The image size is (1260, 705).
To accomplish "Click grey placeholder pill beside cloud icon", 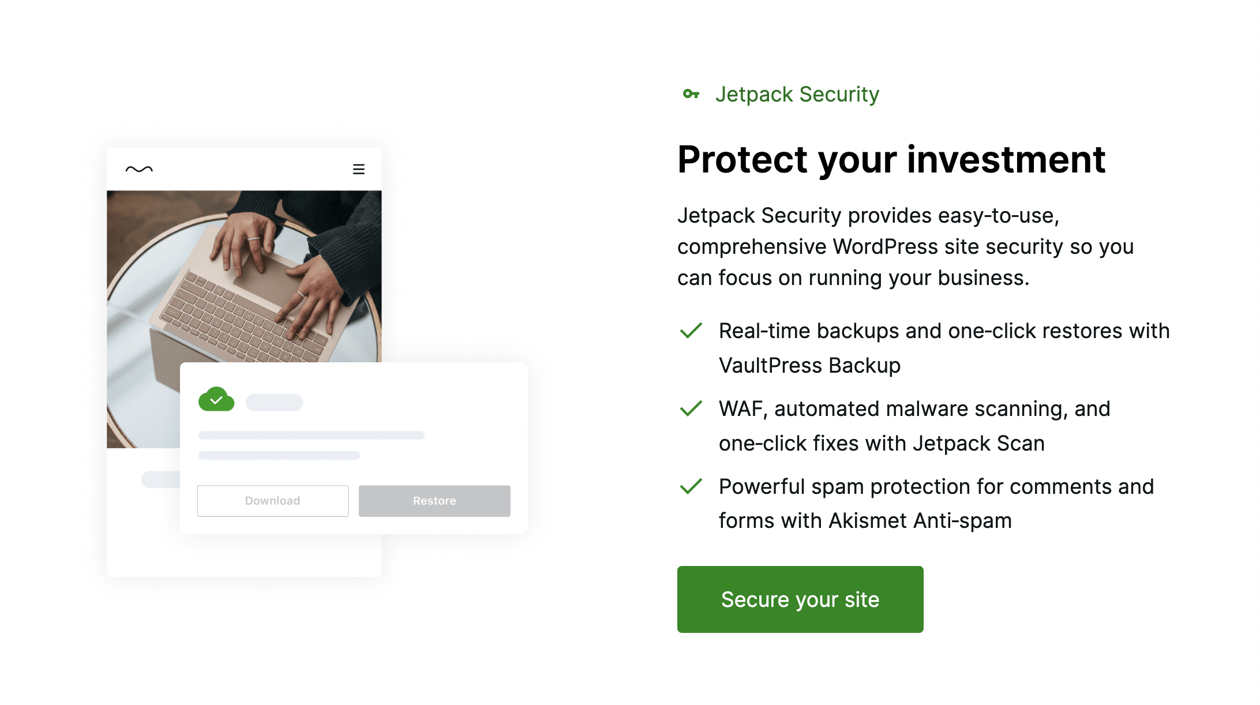I will click(x=274, y=402).
